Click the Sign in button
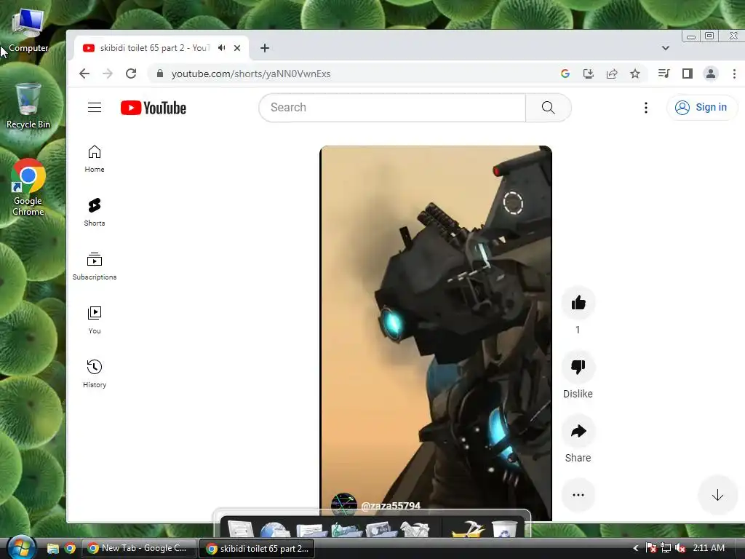Viewport: 745px width, 559px height. [x=702, y=108]
